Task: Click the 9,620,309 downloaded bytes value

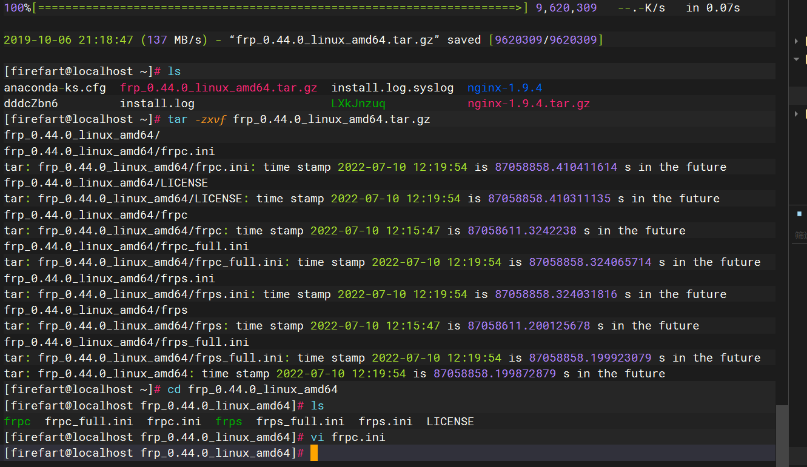Action: pos(566,8)
